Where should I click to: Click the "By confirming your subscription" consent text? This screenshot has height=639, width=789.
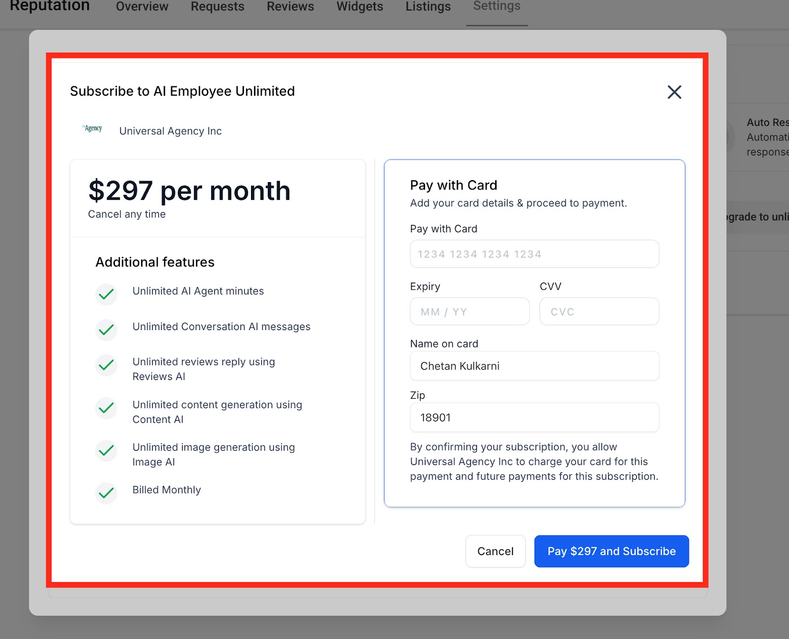535,461
